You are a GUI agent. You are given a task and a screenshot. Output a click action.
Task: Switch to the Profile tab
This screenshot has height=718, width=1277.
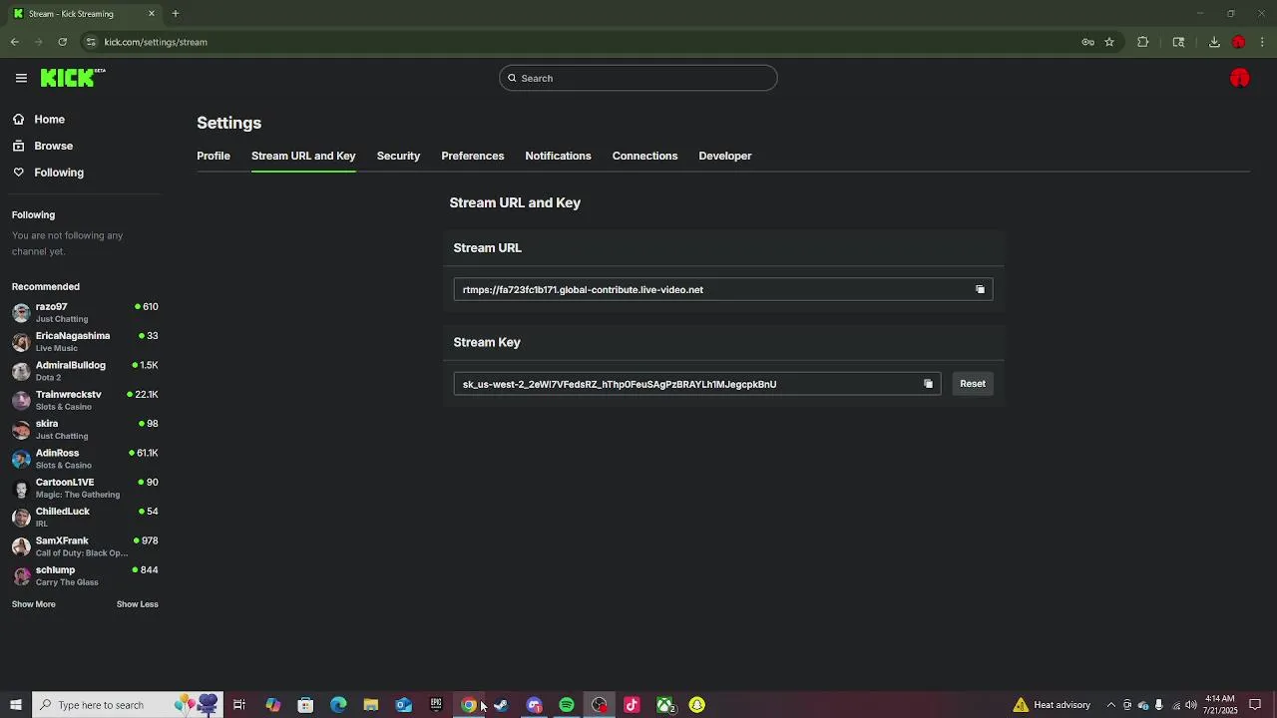coord(213,156)
